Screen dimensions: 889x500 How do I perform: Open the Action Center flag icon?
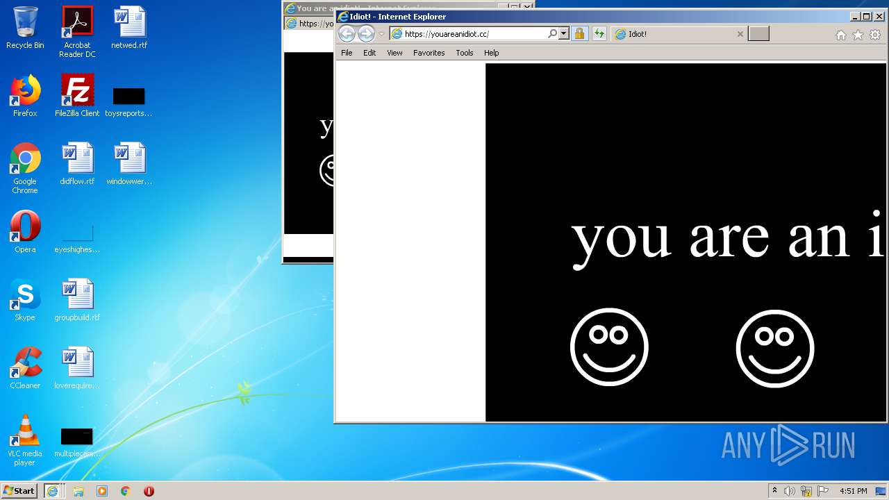(x=823, y=490)
